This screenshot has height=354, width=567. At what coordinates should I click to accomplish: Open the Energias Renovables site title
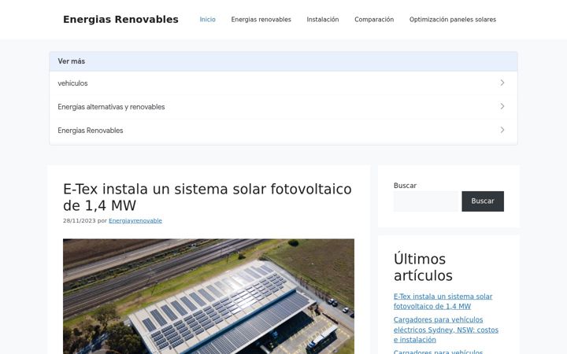[x=120, y=20]
